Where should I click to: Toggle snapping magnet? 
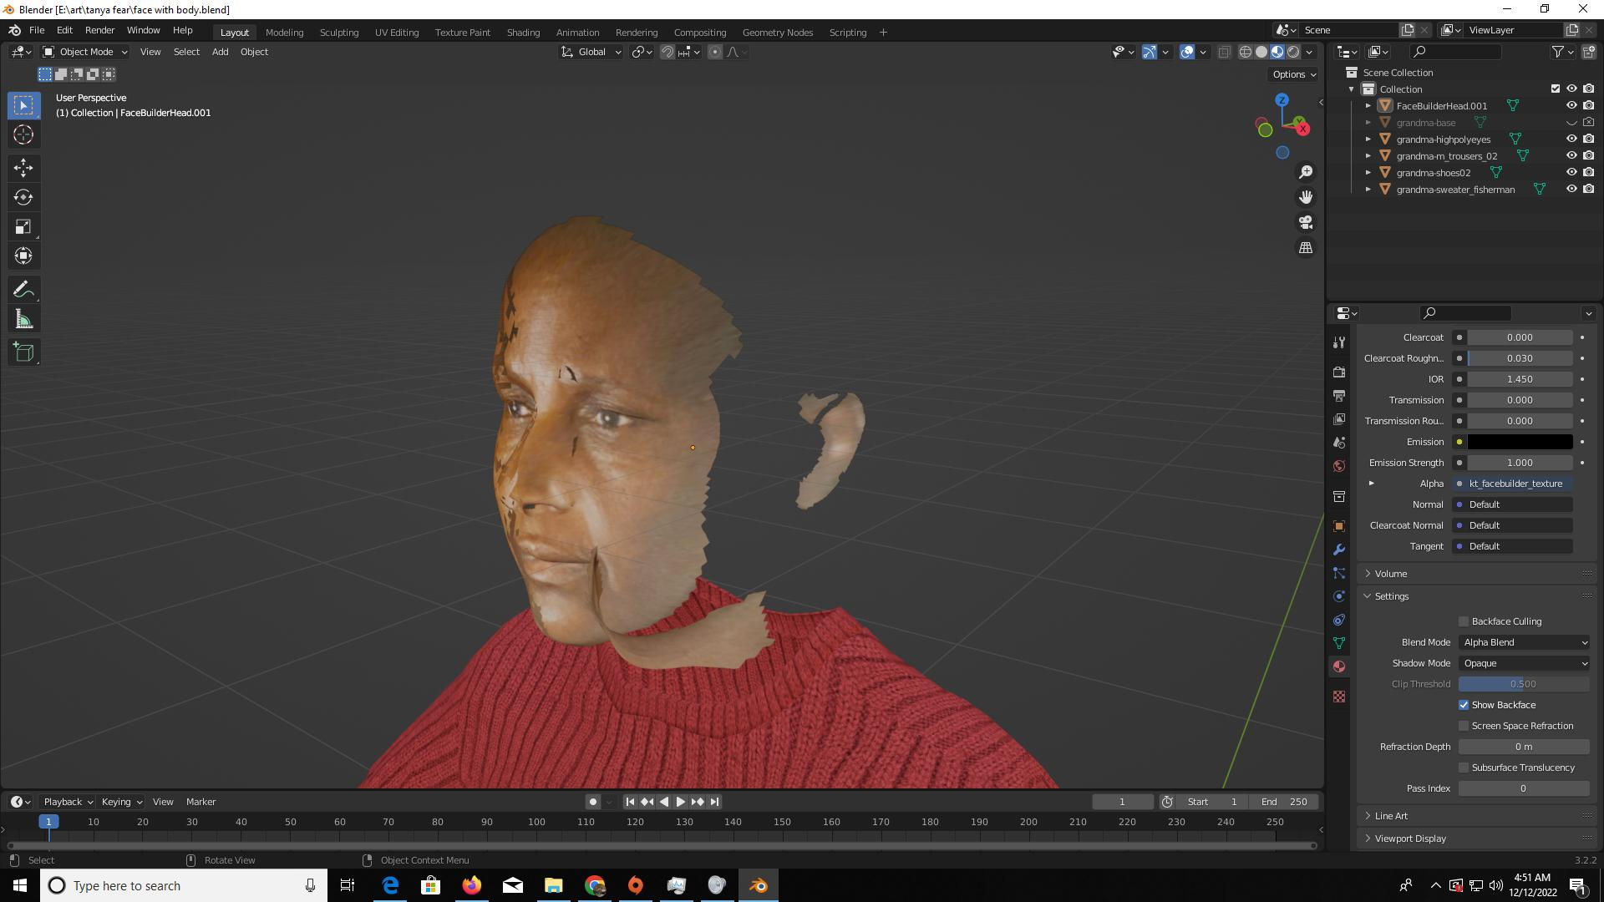click(667, 52)
